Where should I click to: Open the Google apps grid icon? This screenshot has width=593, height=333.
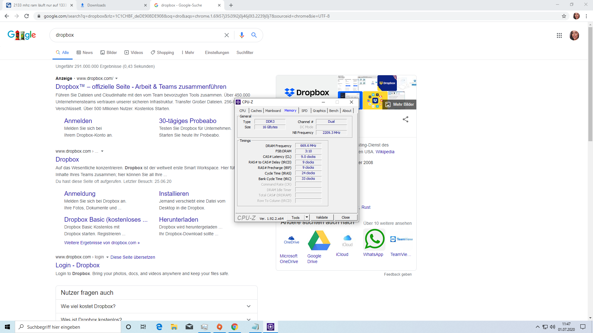559,35
